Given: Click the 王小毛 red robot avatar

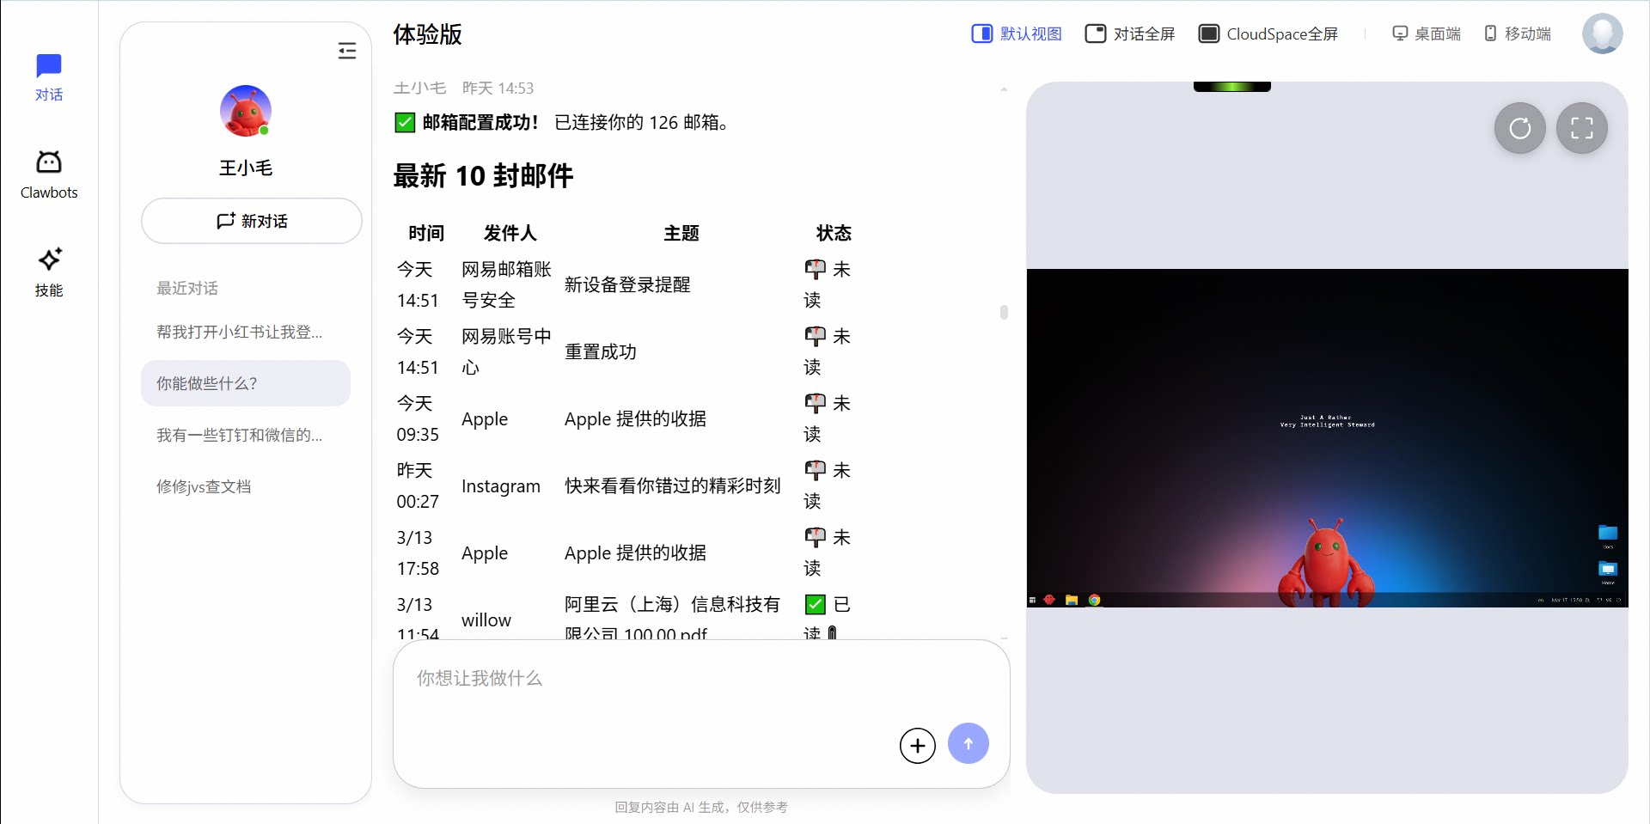Looking at the screenshot, I should click(x=246, y=111).
